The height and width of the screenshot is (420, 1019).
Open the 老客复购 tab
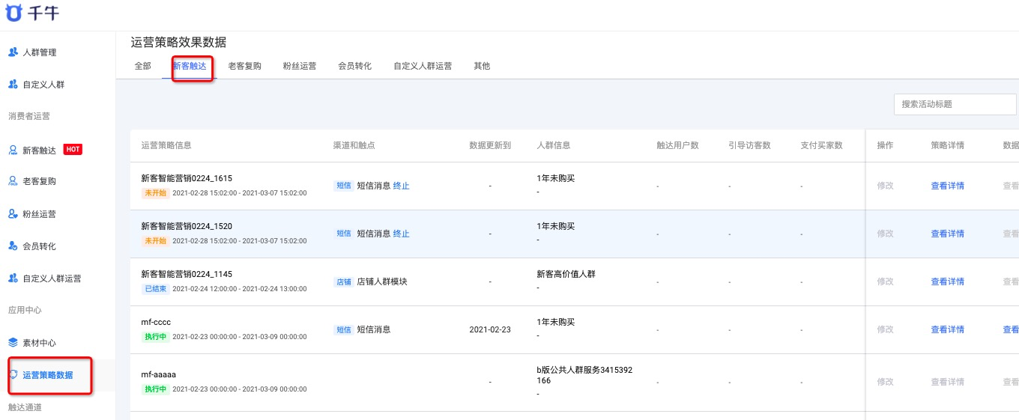(245, 66)
